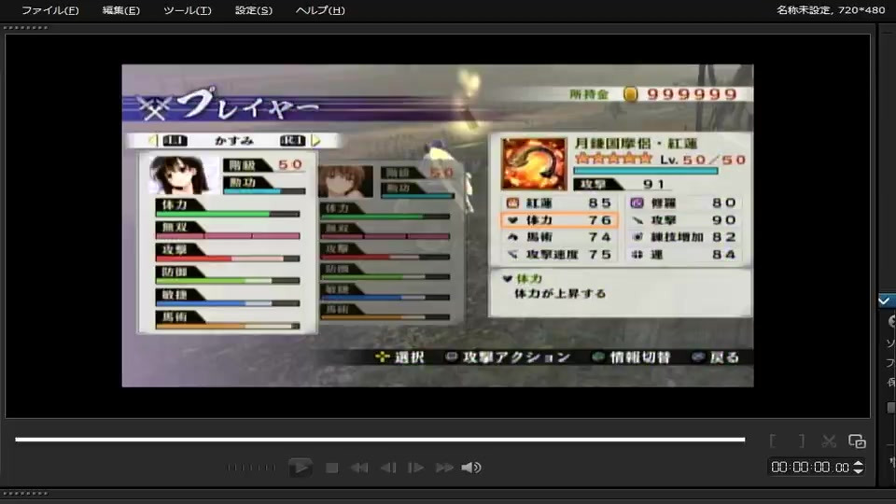The width and height of the screenshot is (896, 504).
Task: Fast forward using the double-right arrow button
Action: tap(444, 468)
